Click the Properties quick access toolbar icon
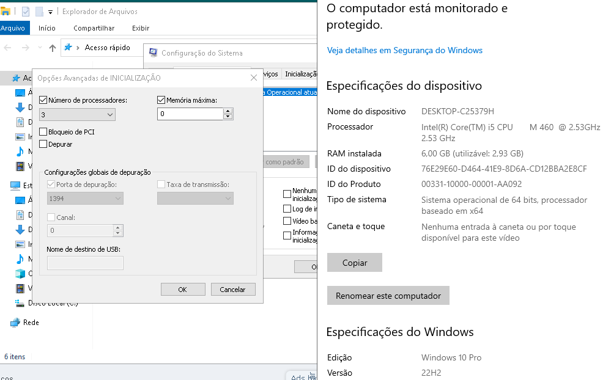The image size is (611, 380). (25, 12)
